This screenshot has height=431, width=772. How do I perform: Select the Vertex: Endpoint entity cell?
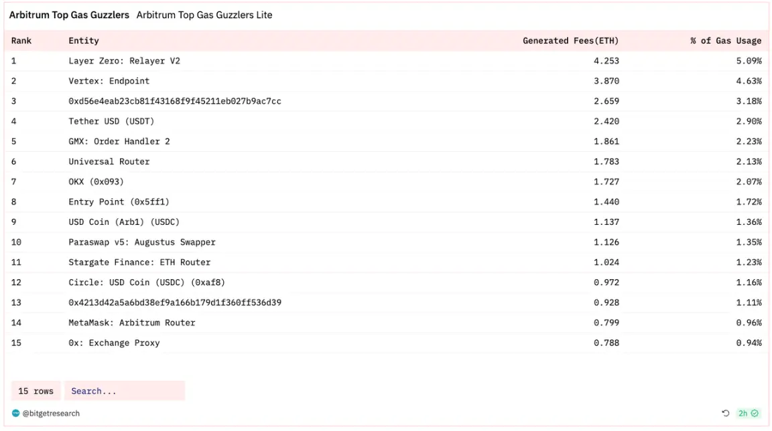tap(109, 81)
